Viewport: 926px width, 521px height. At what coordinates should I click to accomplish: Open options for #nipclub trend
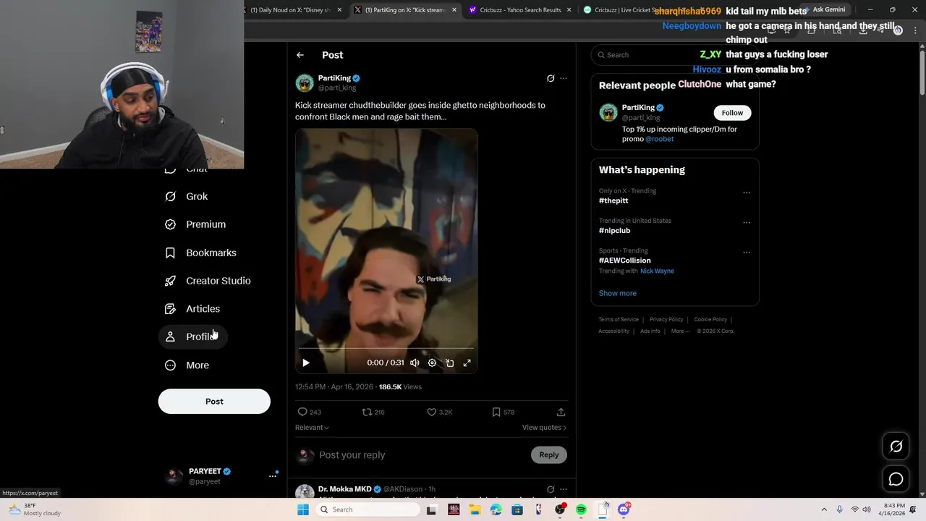(x=747, y=222)
